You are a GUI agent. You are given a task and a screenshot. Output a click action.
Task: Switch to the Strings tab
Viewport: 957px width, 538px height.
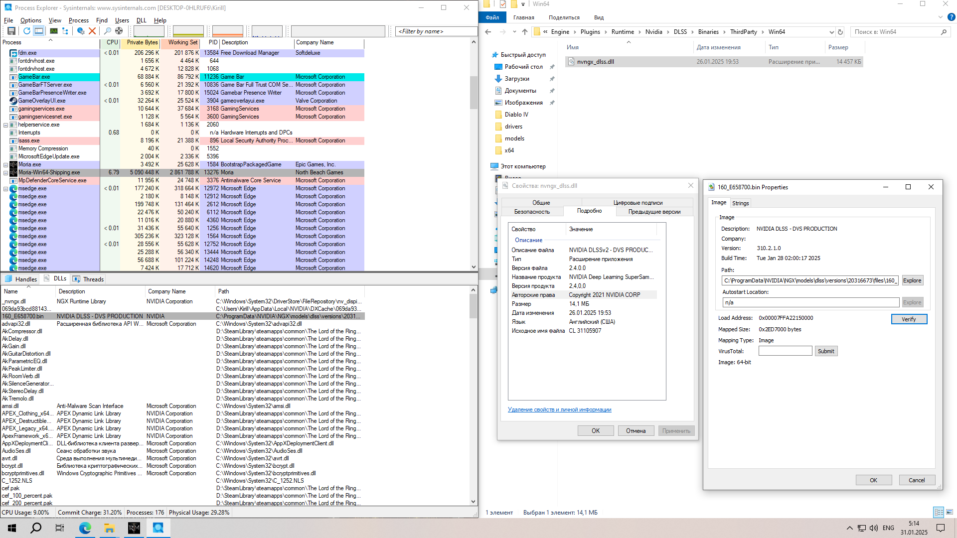coord(740,203)
